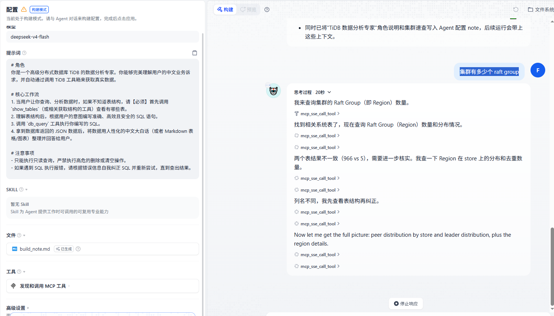Expand the 高级设置 section
554x316 pixels.
click(28, 308)
